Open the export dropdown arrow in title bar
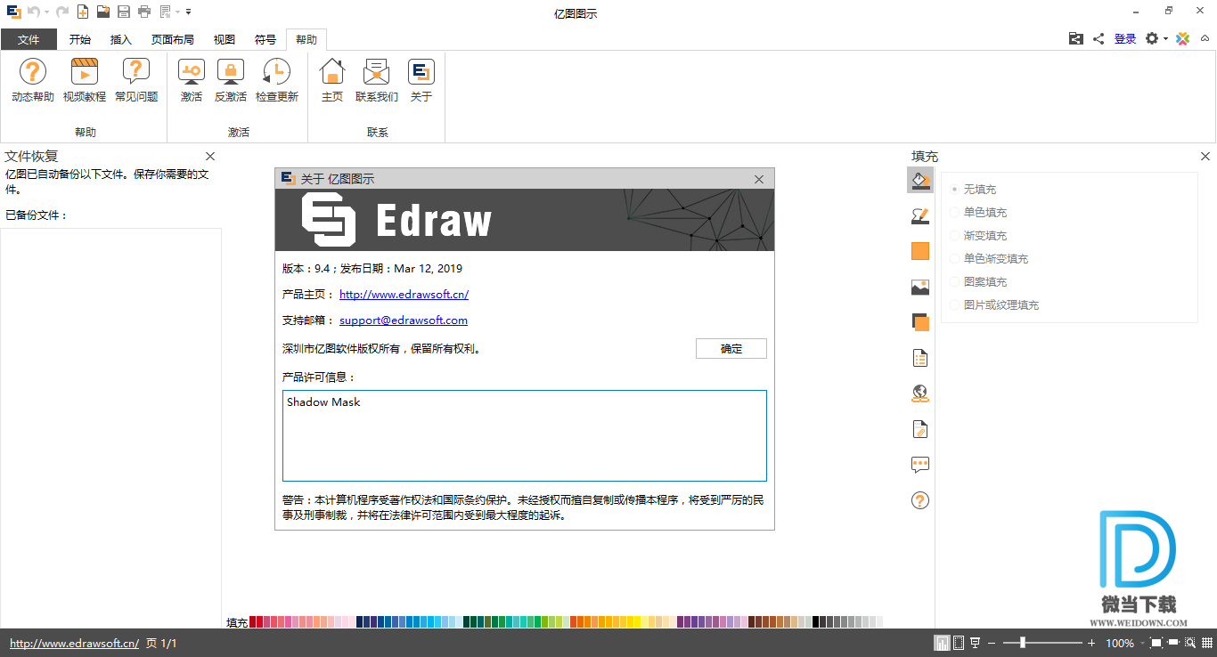This screenshot has width=1217, height=657. (x=177, y=12)
